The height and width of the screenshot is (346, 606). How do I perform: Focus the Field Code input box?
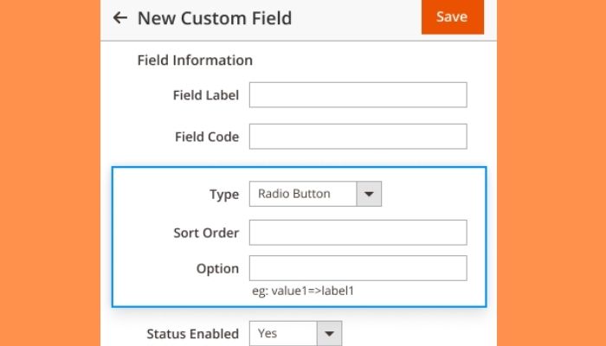click(x=358, y=137)
